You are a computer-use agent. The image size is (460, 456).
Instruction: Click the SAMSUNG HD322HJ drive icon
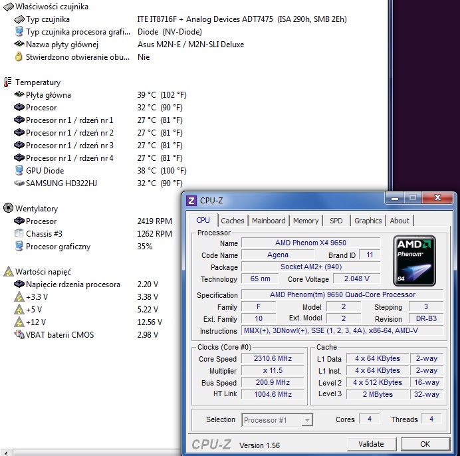coord(19,183)
